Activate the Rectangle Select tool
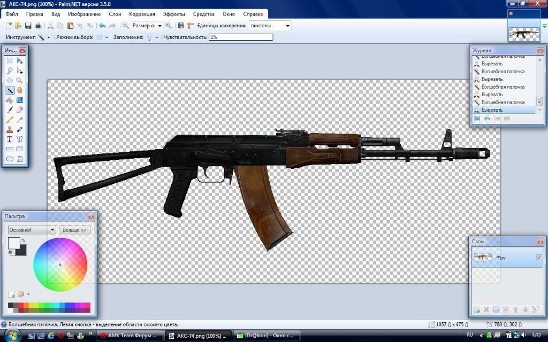 click(10, 61)
